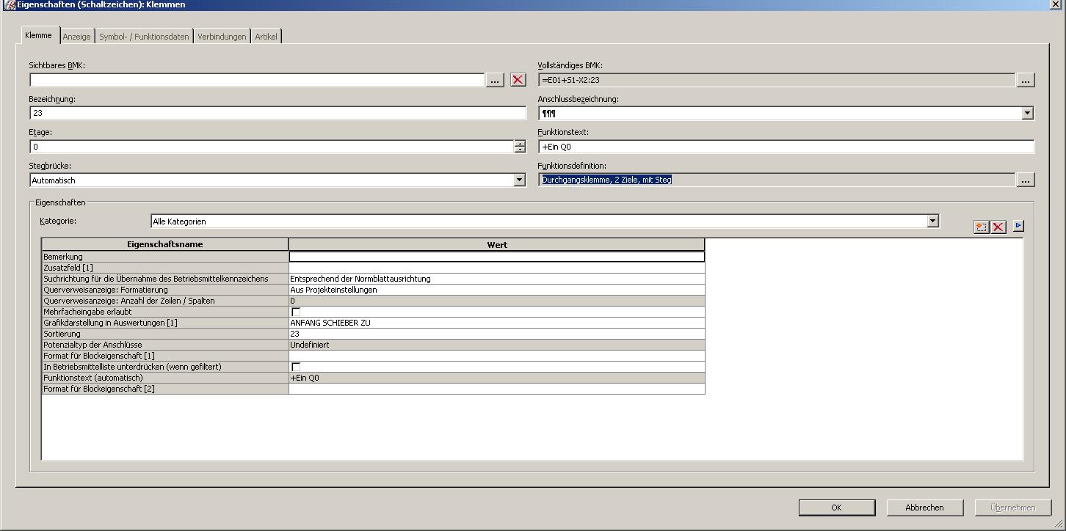This screenshot has width=1066, height=531.
Task: Click the Format für Blockeigenschaft [2] value cell
Action: coord(497,389)
